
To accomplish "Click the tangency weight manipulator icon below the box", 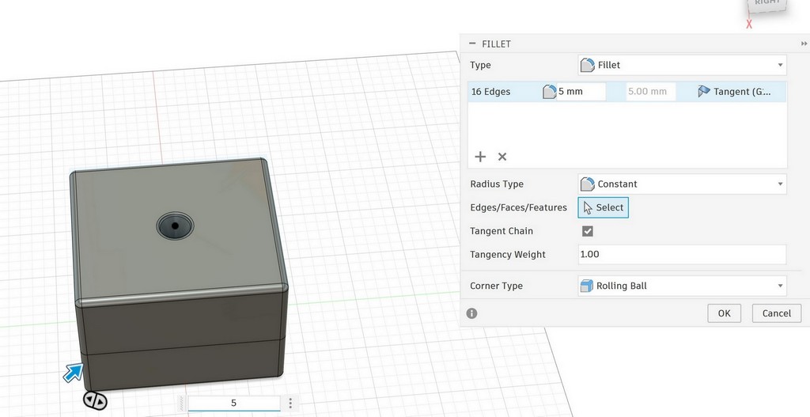I will 95,401.
